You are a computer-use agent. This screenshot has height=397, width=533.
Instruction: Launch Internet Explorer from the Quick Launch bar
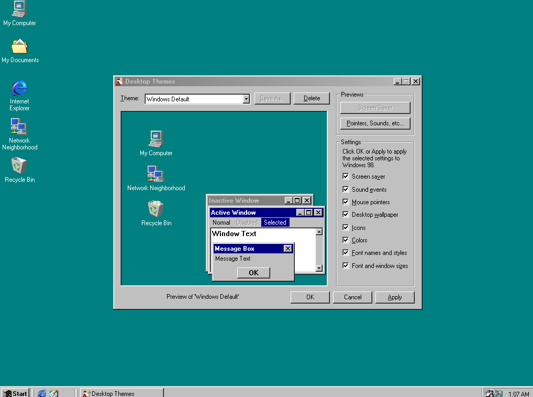42,393
